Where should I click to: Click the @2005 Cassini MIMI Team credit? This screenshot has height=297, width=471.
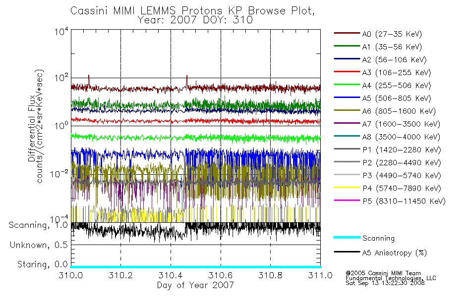[383, 273]
